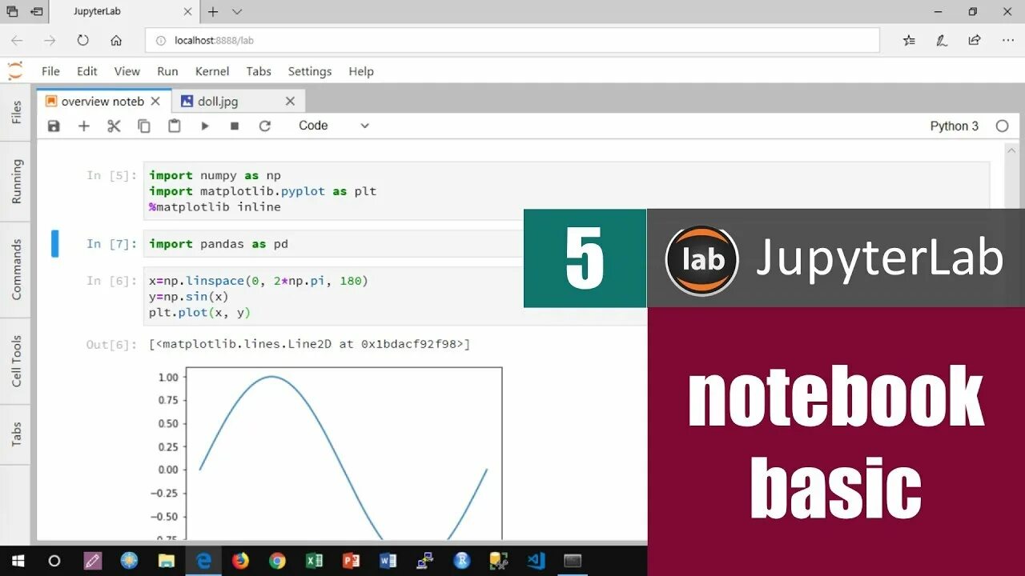Save the notebook with the floppy disk icon
Viewport: 1025px width, 576px height.
tap(54, 126)
